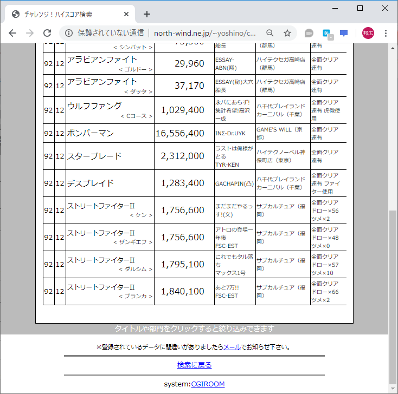This screenshot has width=398, height=394.
Task: Click アラビアンファイト in the ダッタ row
Action: click(x=102, y=82)
